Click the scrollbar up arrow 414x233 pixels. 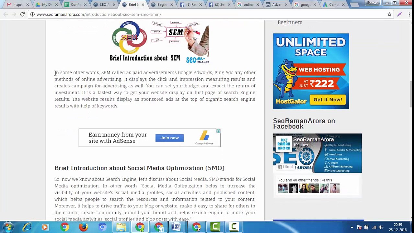(x=411, y=22)
